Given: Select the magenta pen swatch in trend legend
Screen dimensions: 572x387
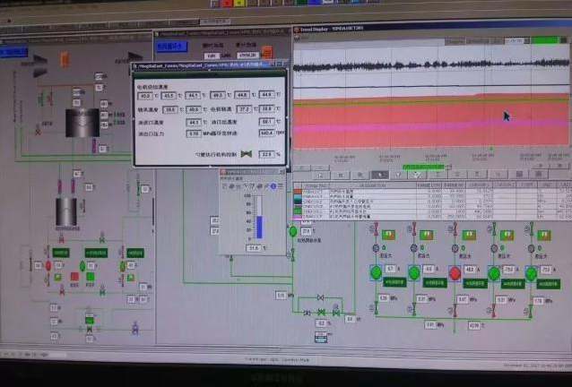Looking at the screenshot, I should pos(298,217).
